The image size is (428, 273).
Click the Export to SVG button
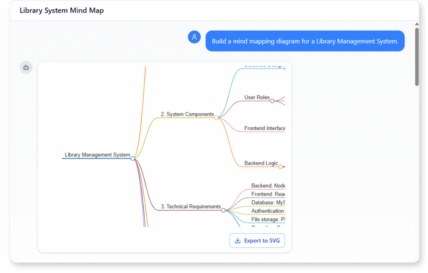pyautogui.click(x=257, y=240)
